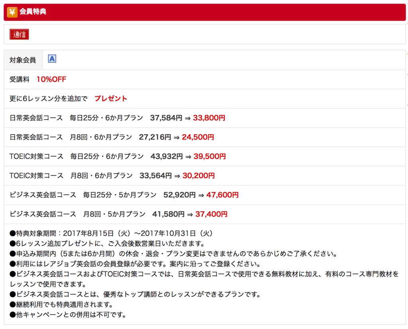408x329 pixels.
Task: Click the 優秀なトップ講師 note line
Action: pyautogui.click(x=135, y=294)
